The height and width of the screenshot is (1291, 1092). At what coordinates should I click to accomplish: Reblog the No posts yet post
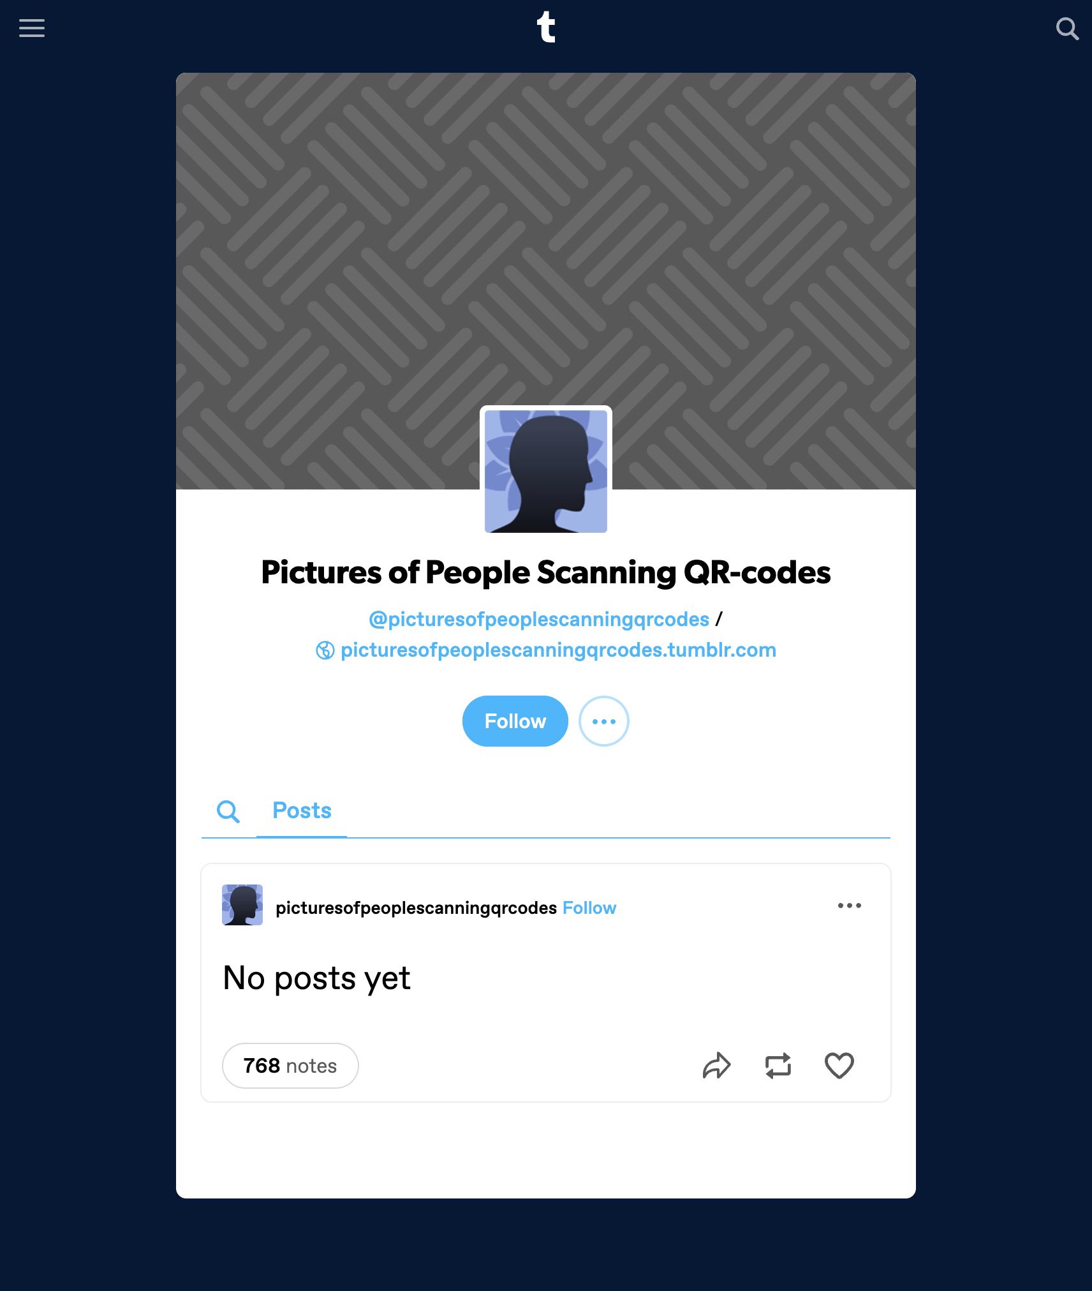click(x=778, y=1065)
